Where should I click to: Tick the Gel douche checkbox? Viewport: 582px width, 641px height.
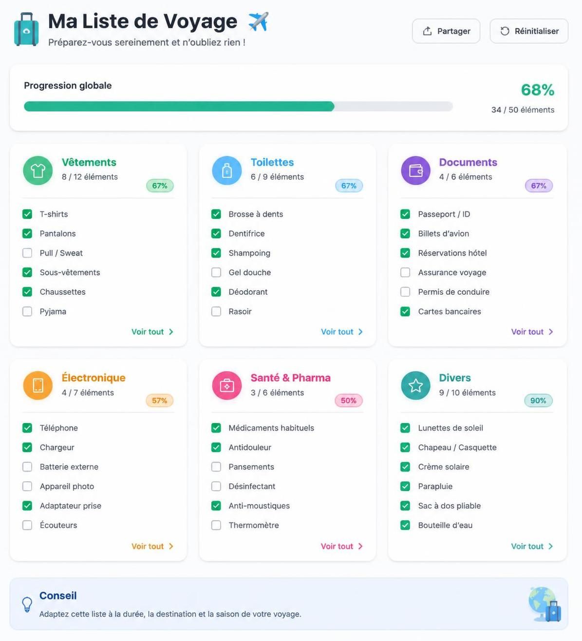point(216,272)
